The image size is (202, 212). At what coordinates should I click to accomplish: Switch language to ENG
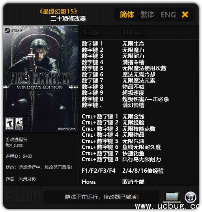(x=168, y=15)
